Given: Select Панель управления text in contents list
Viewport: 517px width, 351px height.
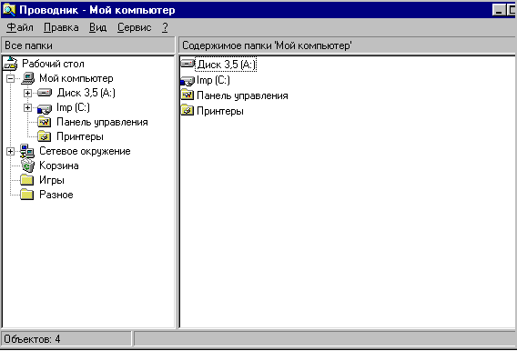Looking at the screenshot, I should coord(242,95).
